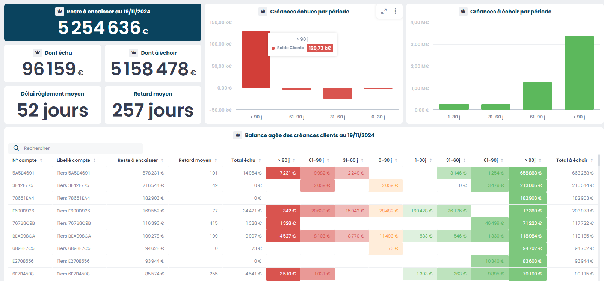Click the magnifier search icon
Screen dimensions: 604x281
click(x=16, y=148)
